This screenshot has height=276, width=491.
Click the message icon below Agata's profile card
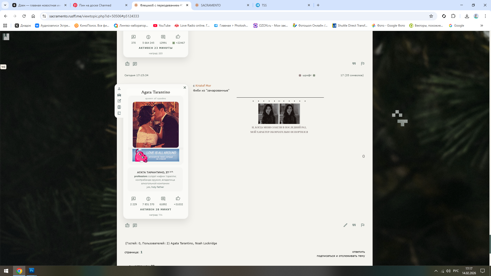tap(135, 225)
